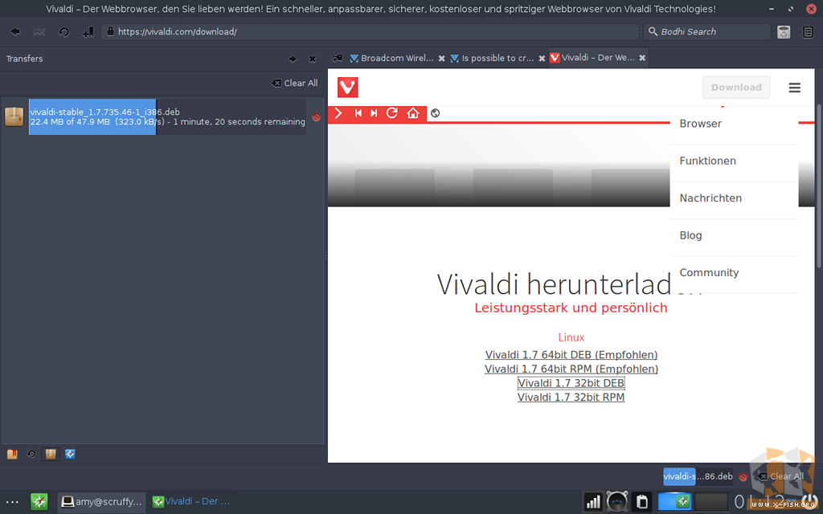
Task: Download Vivaldi 1.7 64bit DEB (Empfohlen)
Action: pos(571,355)
